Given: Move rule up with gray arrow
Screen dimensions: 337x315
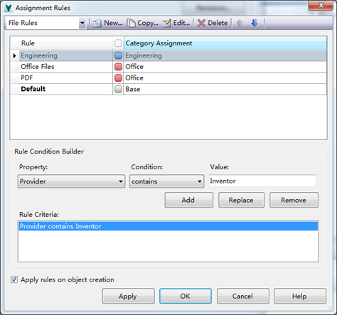Looking at the screenshot, I should coord(240,23).
